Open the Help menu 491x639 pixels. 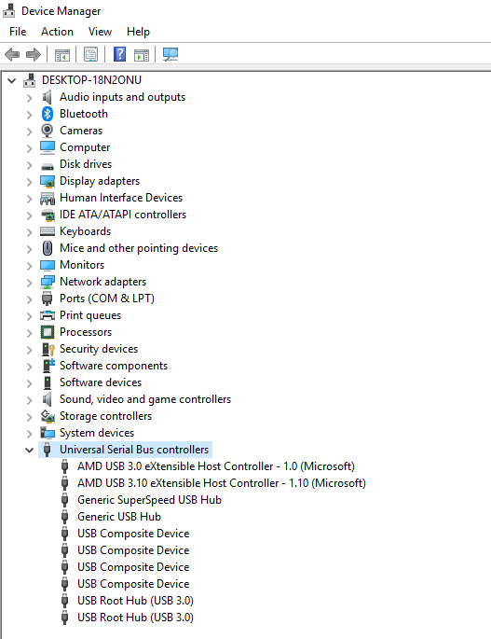tap(138, 32)
